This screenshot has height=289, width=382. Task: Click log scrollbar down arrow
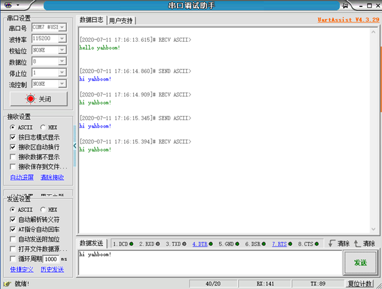point(373,229)
